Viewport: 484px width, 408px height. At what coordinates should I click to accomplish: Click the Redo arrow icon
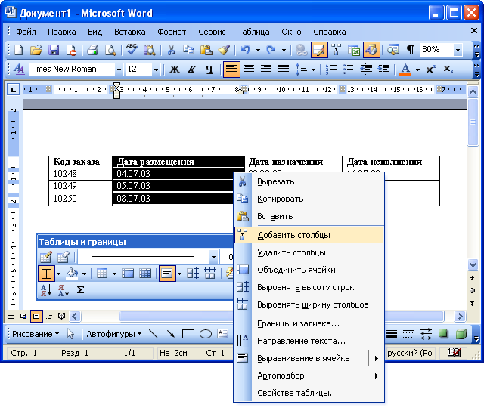pos(271,50)
